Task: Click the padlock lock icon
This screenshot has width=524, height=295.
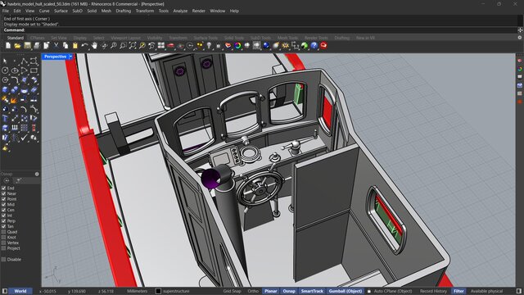Action: click(219, 46)
